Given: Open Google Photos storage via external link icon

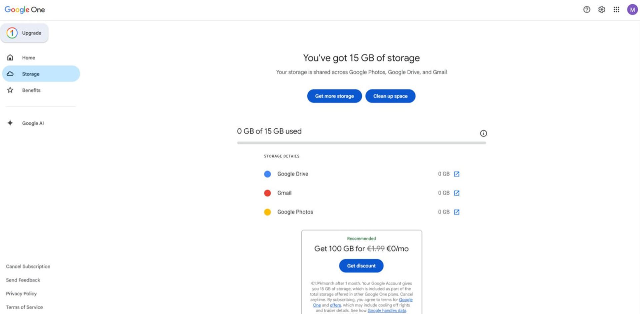Looking at the screenshot, I should (x=457, y=212).
